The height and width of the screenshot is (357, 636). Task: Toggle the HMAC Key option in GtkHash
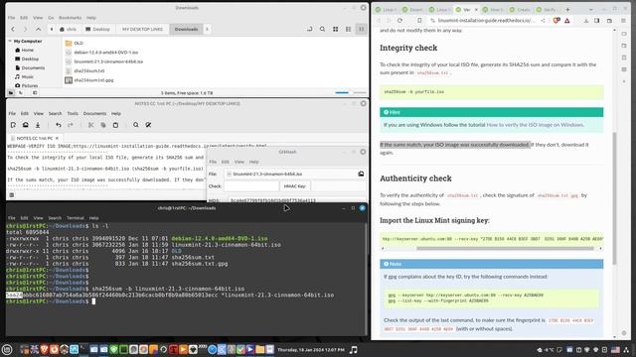[295, 186]
